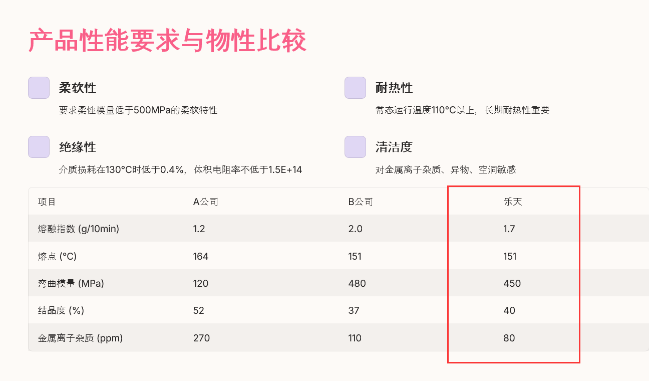
Task: Click the 熔融指数 (g/10min) row label
Action: (79, 229)
